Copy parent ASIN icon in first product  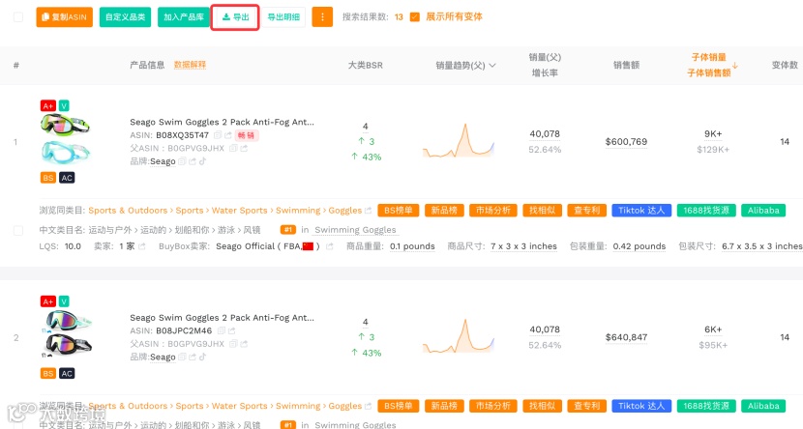(x=233, y=148)
